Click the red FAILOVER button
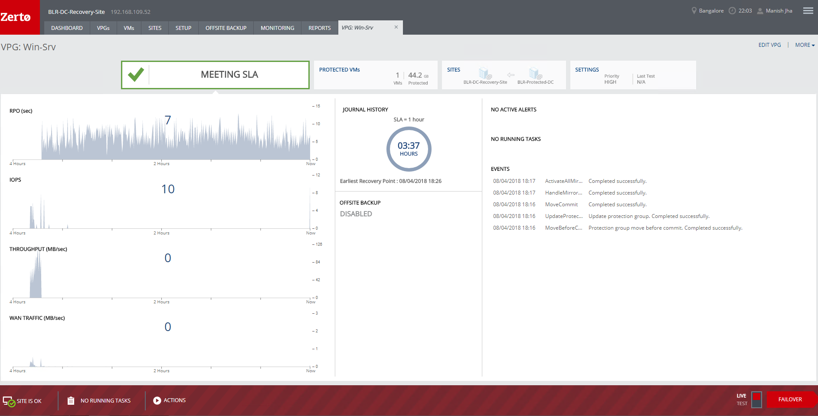The height and width of the screenshot is (416, 818). pos(790,400)
